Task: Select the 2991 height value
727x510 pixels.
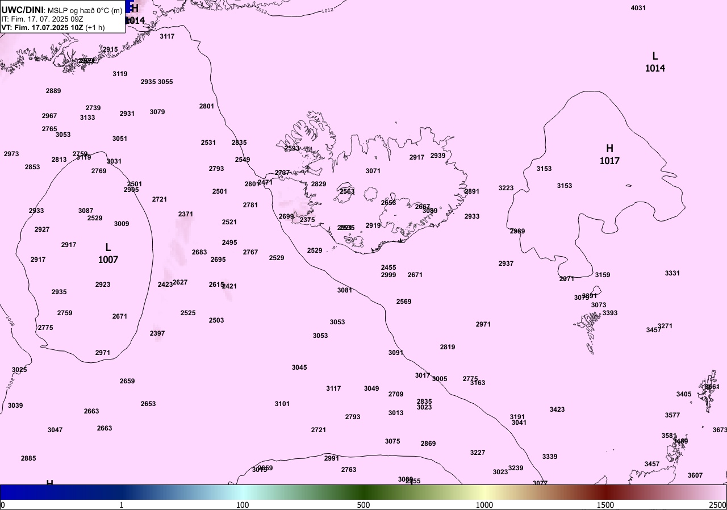Action: tap(332, 458)
